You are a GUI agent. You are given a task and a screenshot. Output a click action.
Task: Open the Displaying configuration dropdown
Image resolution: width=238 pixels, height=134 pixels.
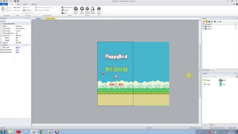click(x=59, y=10)
